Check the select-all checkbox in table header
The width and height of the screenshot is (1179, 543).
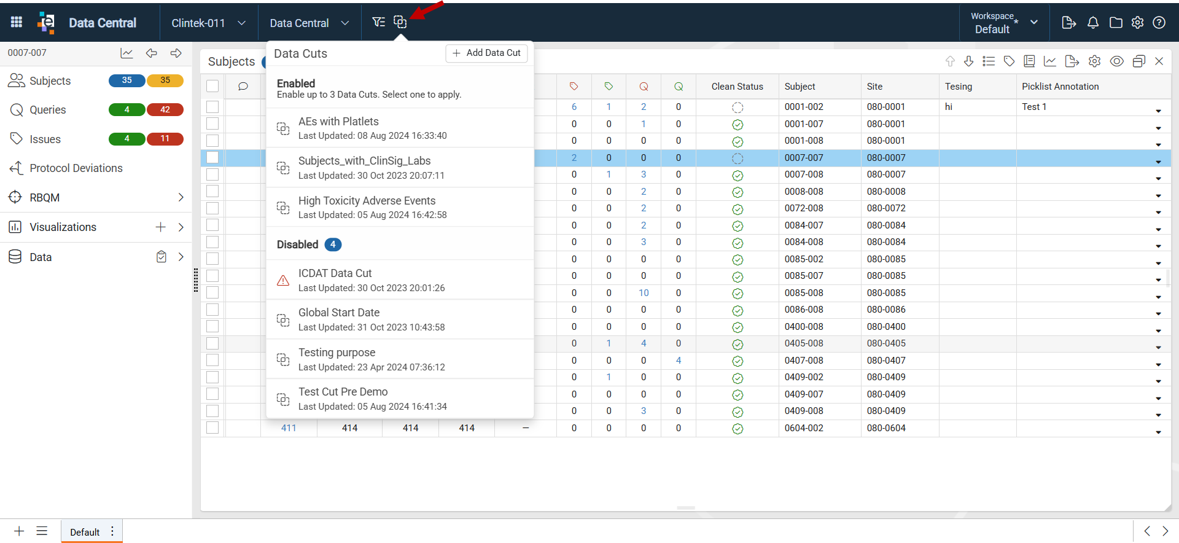pyautogui.click(x=212, y=86)
